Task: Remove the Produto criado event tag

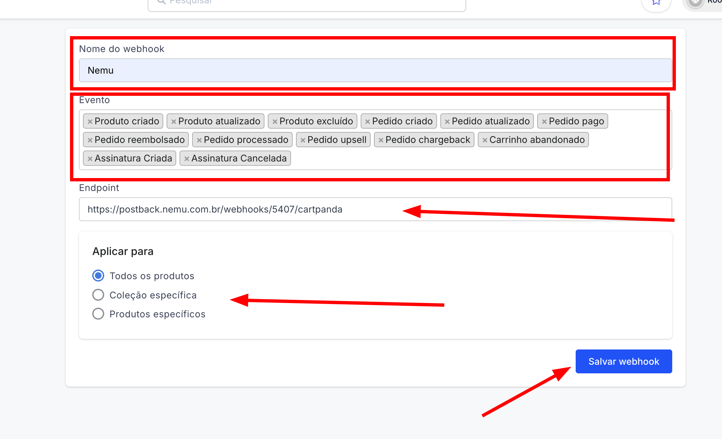Action: click(x=90, y=122)
